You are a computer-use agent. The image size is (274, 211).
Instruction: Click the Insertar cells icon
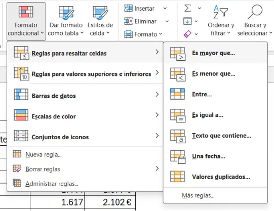point(128,8)
